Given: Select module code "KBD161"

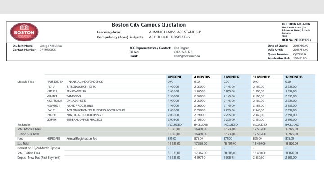Looking at the screenshot, I should [x=52, y=91].
